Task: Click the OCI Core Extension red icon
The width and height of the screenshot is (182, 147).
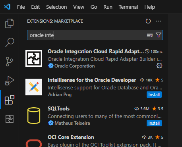Action: 34,143
